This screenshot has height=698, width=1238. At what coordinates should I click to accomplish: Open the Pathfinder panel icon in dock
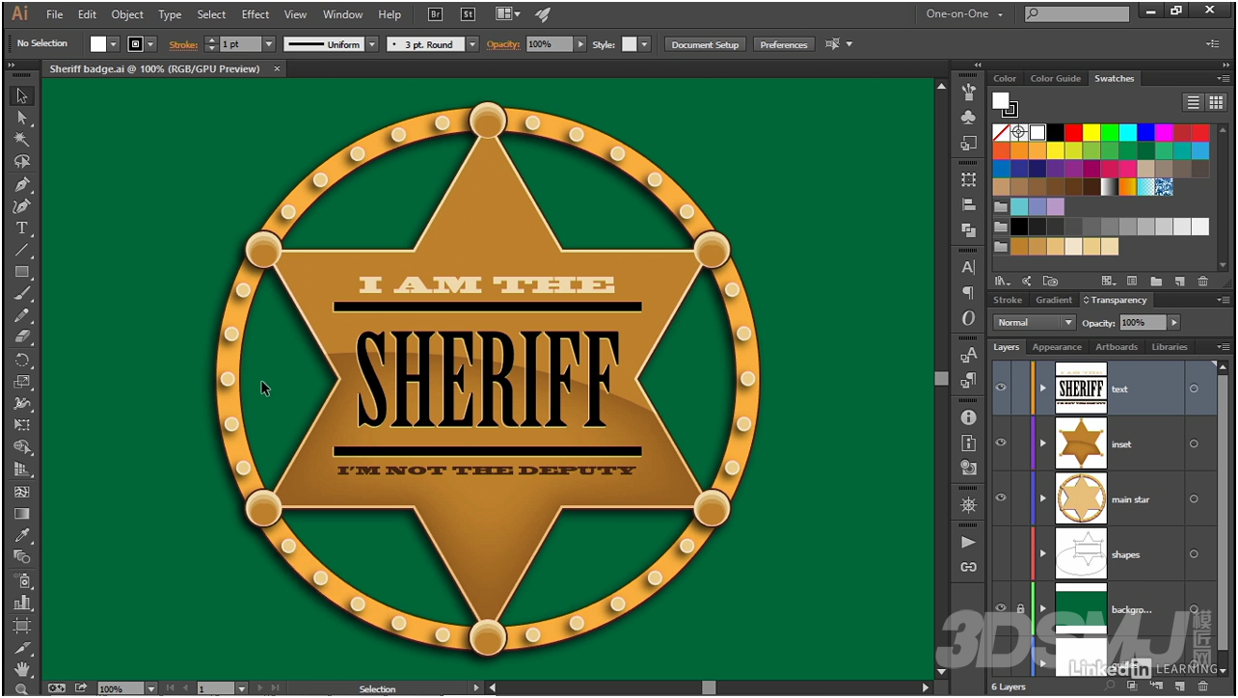click(x=968, y=229)
